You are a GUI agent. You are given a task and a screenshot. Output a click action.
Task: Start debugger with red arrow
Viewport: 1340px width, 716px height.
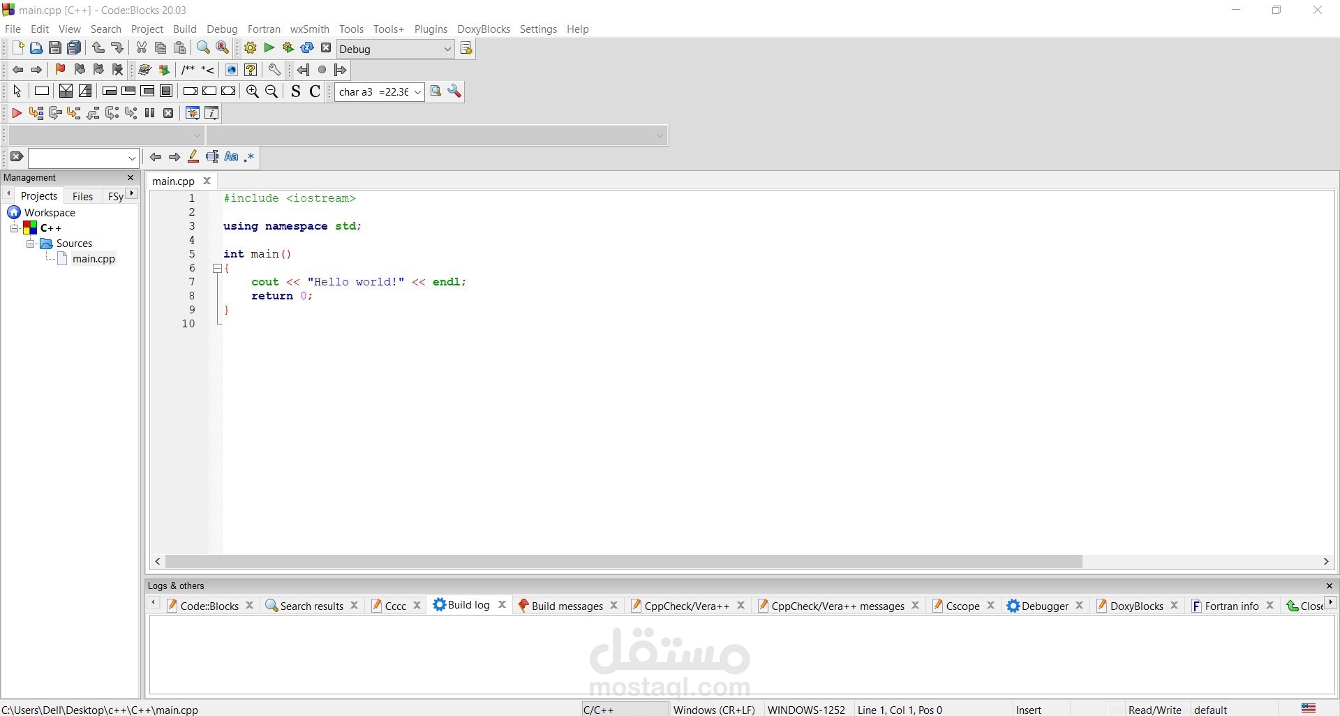click(17, 113)
